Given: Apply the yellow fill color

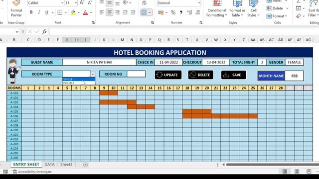Looking at the screenshot, I should coord(73,12).
